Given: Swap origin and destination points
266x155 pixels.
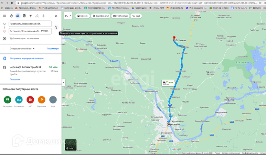Looking at the screenshot, I should 56,27.
